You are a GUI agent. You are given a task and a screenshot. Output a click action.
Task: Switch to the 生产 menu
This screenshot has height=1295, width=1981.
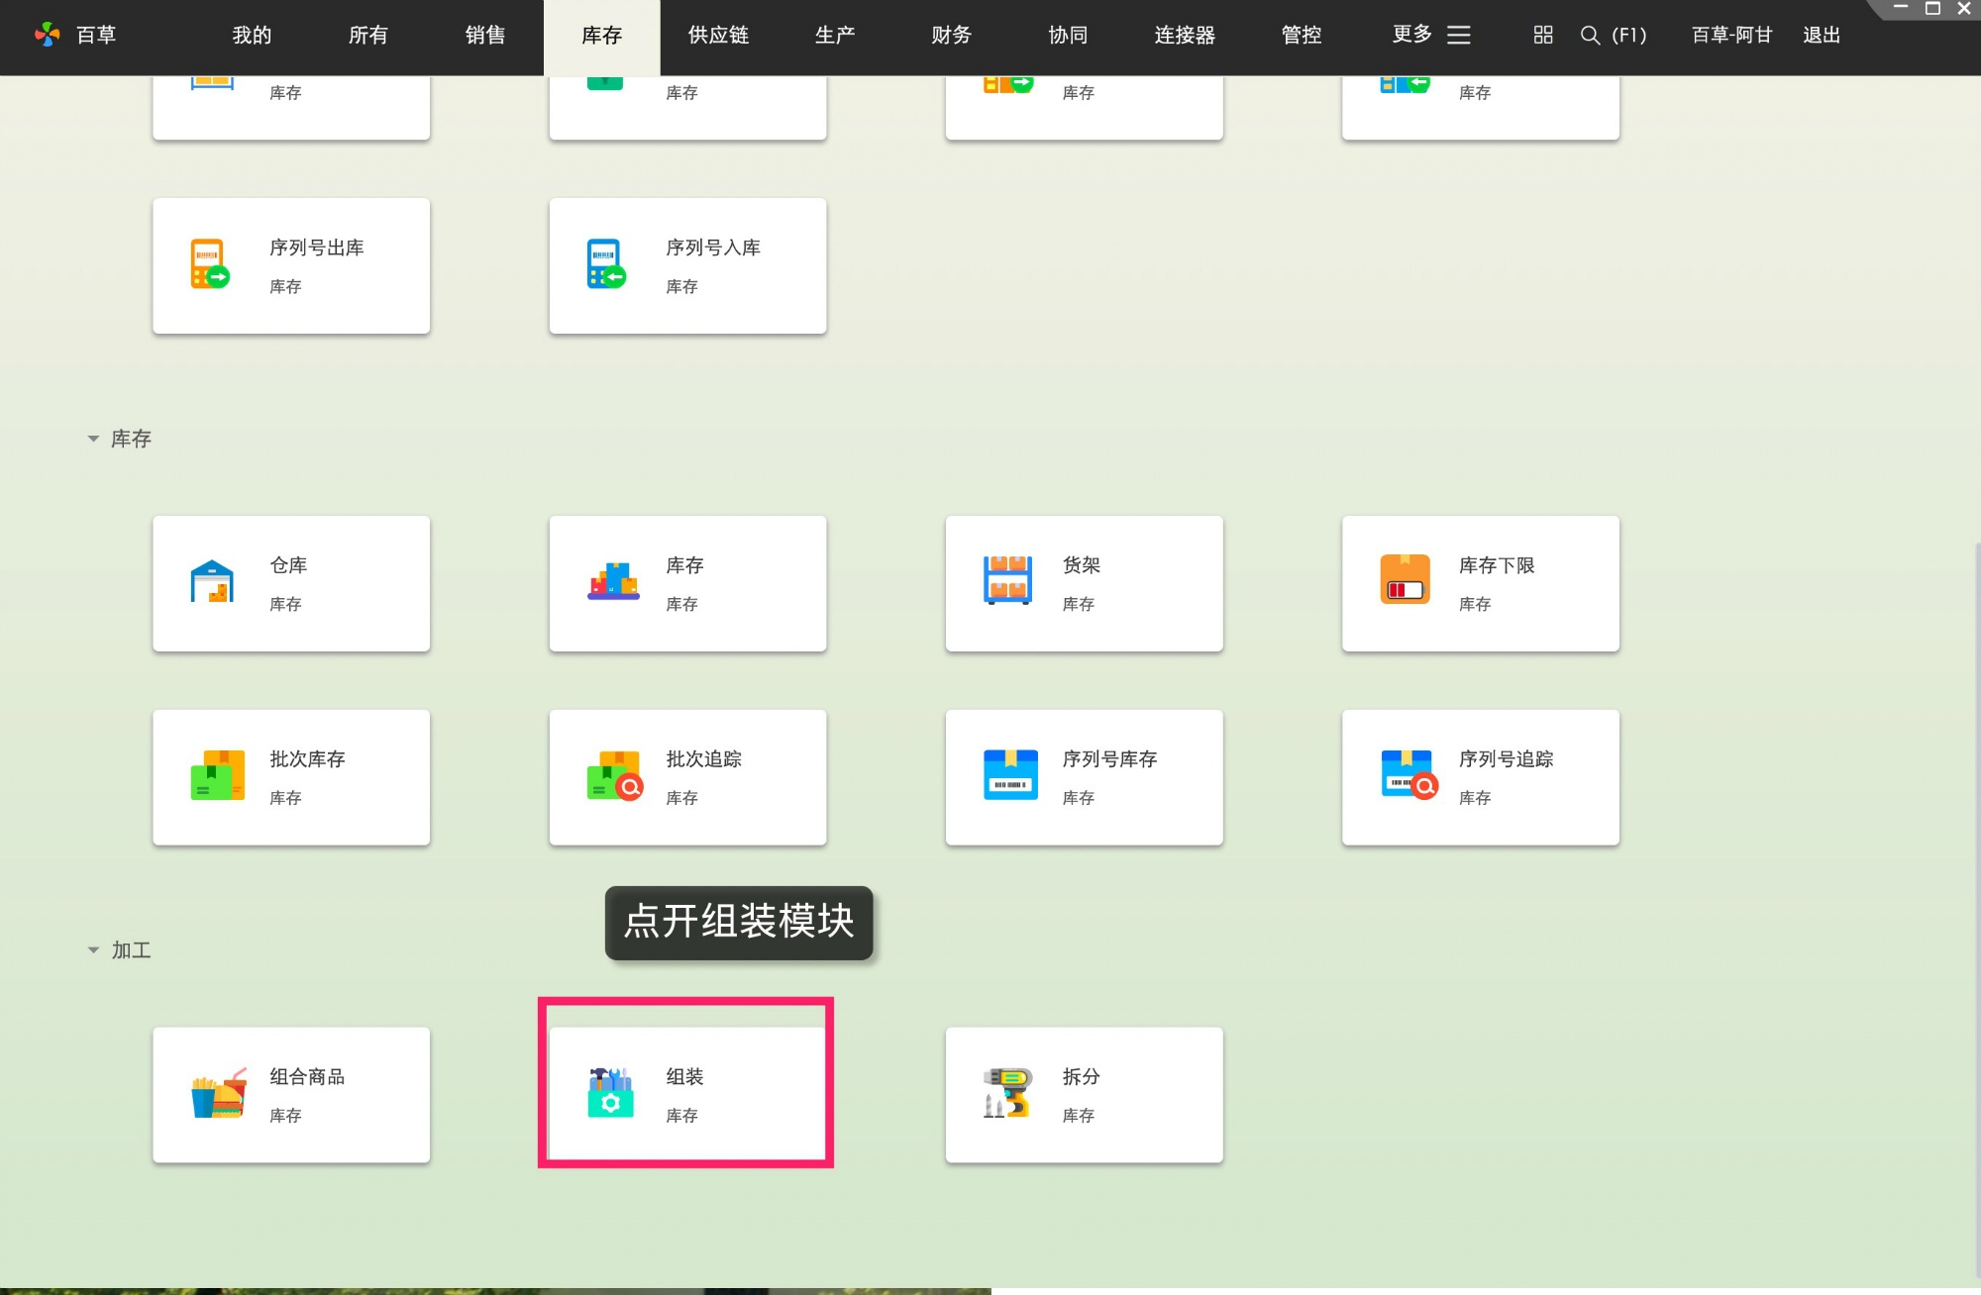[833, 35]
